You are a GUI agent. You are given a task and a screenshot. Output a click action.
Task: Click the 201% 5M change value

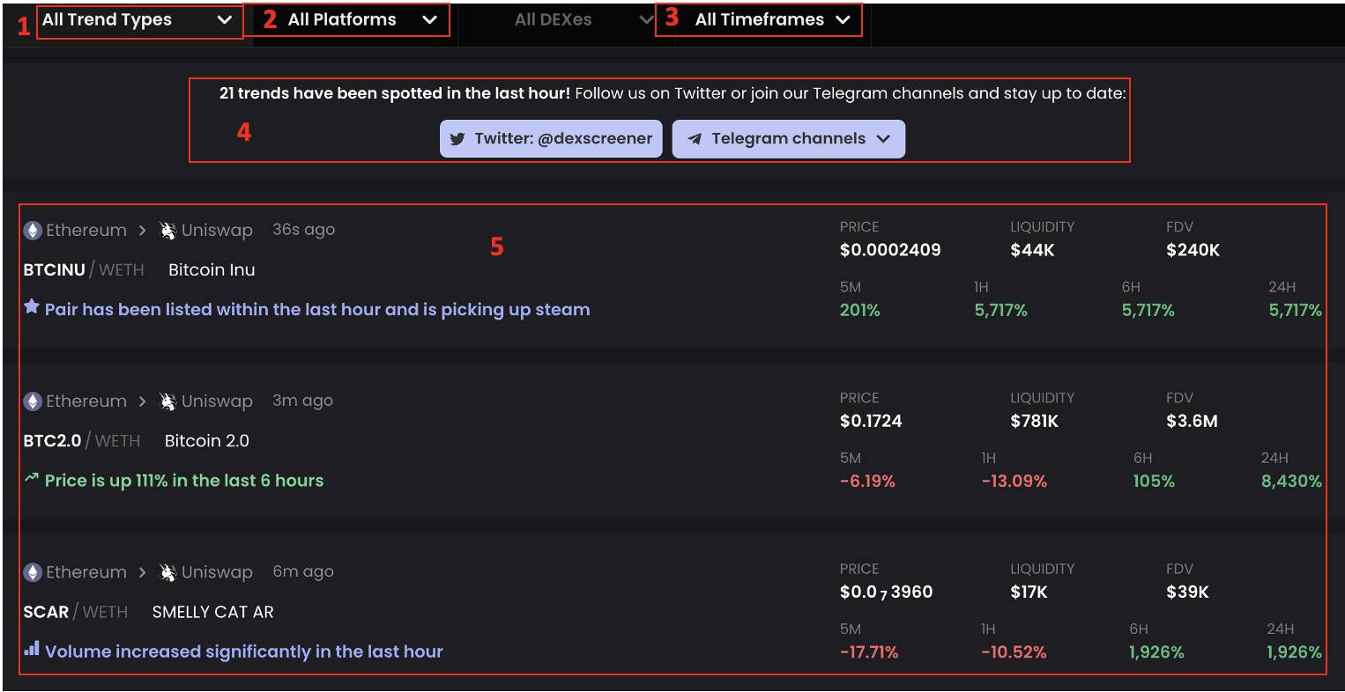pyautogui.click(x=860, y=310)
